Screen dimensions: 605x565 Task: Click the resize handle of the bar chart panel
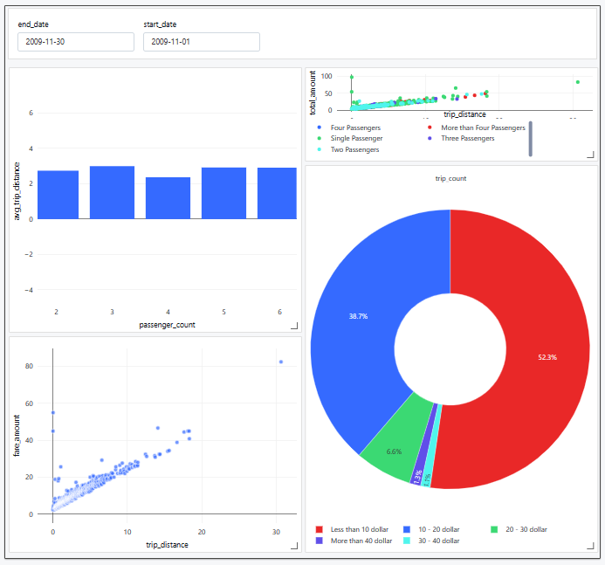[294, 327]
